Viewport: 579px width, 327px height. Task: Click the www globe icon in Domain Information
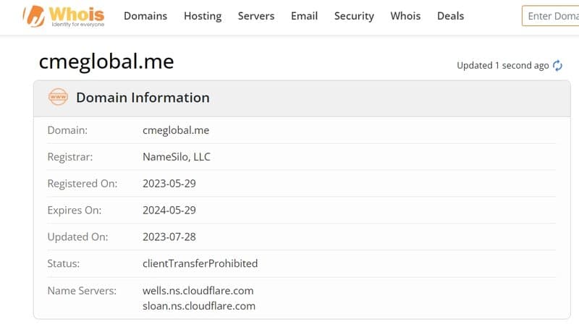point(58,97)
